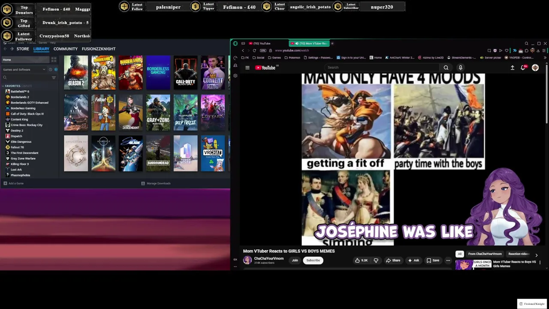Open Steam COMMUNITY tab
The image size is (549, 309).
pos(66,49)
